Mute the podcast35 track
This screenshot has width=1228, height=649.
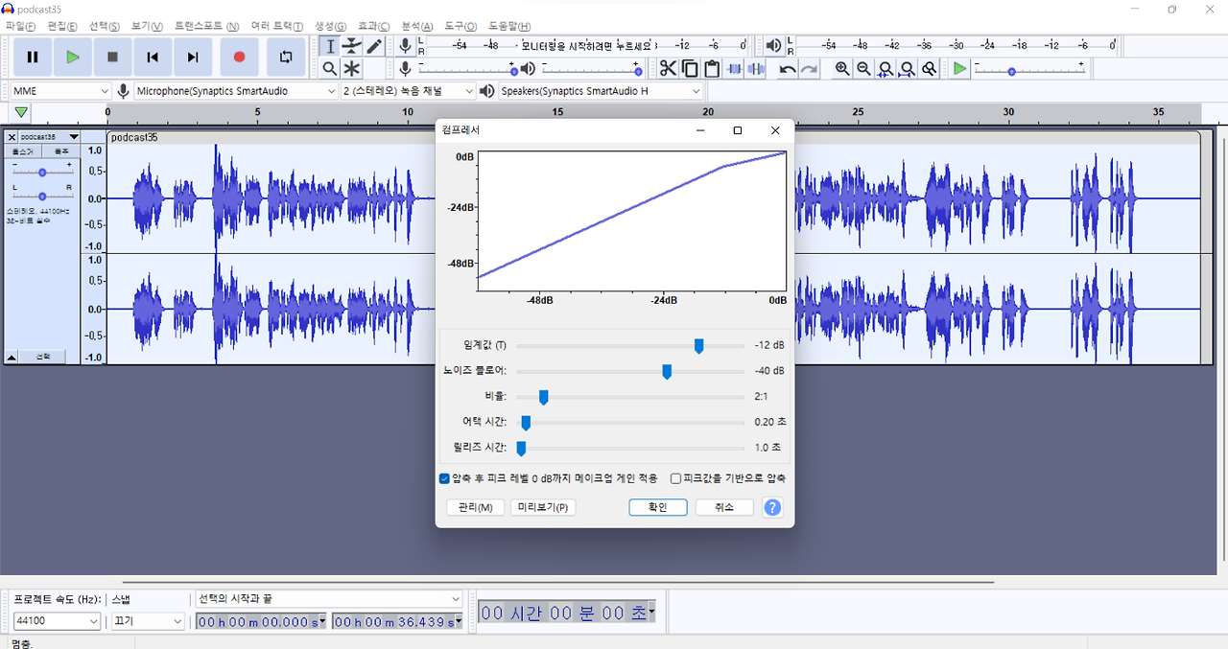click(x=24, y=151)
